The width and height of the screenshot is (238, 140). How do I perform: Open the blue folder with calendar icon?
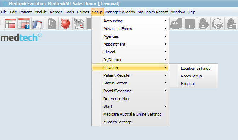coord(38,24)
